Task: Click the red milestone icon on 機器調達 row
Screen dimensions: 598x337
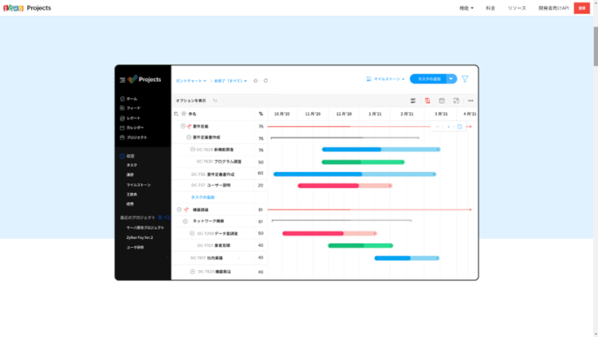Action: click(186, 210)
